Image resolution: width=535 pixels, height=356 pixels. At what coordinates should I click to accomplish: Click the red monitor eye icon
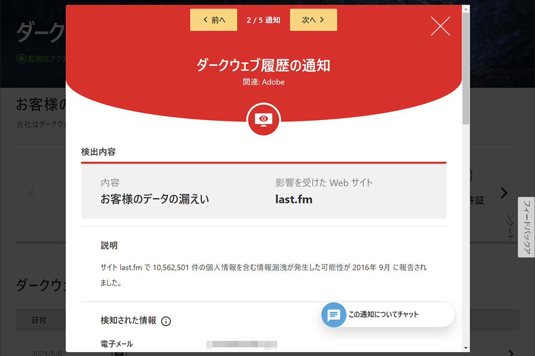click(x=264, y=119)
